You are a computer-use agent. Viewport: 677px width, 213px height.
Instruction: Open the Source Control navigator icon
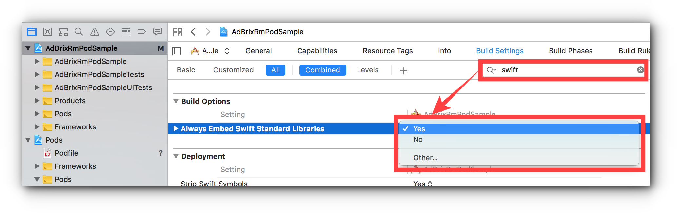pyautogui.click(x=48, y=32)
